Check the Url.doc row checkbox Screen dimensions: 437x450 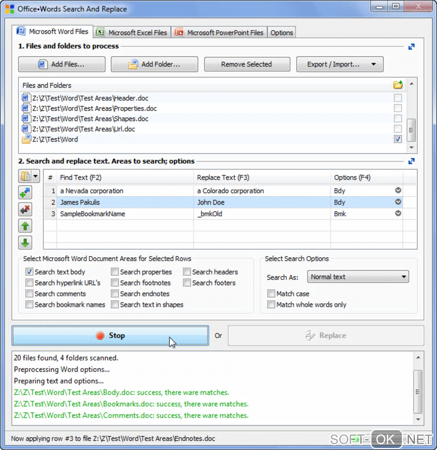coord(398,129)
